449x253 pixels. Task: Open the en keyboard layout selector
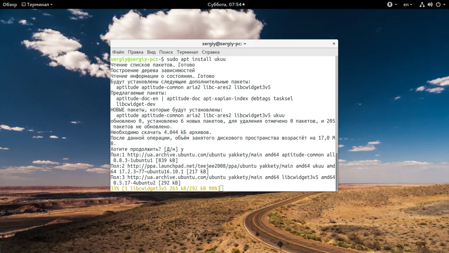point(407,4)
